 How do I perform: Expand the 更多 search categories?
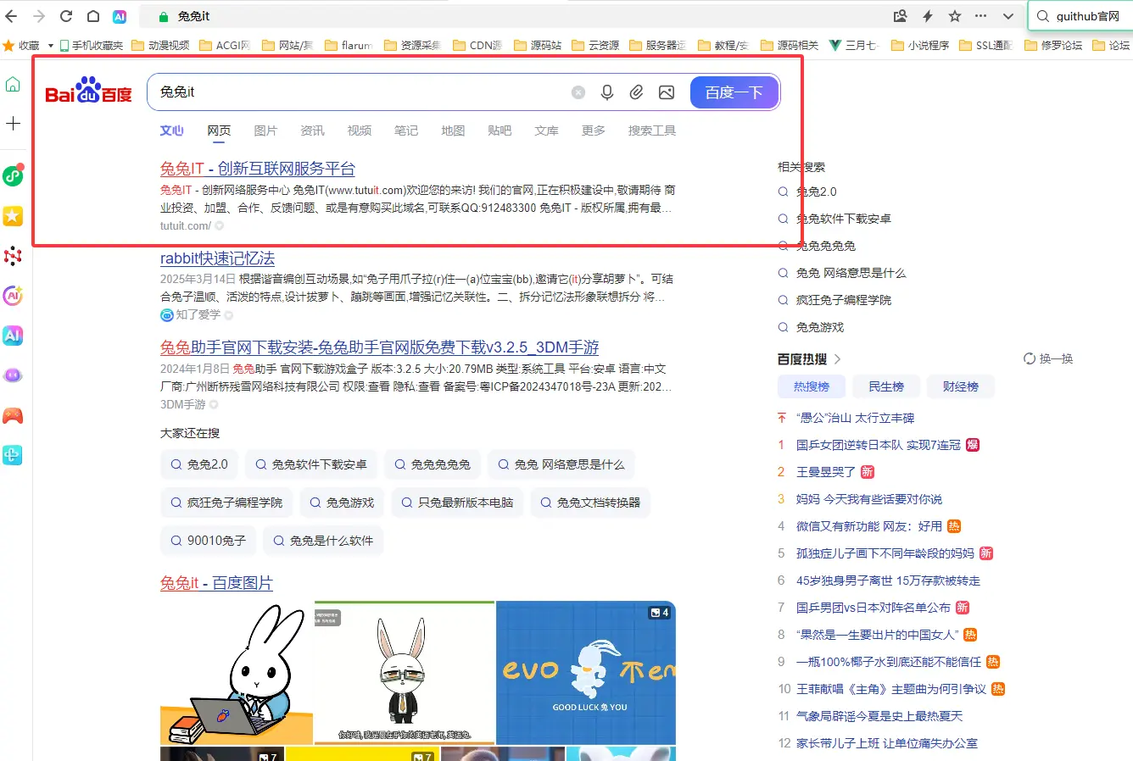pos(594,131)
